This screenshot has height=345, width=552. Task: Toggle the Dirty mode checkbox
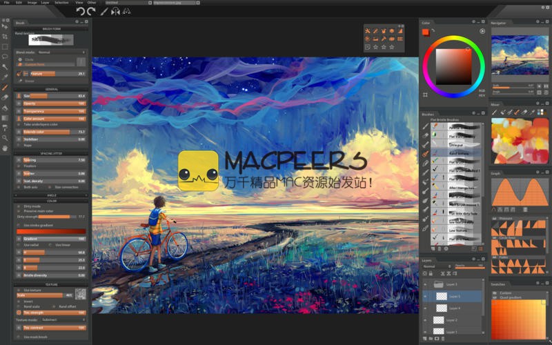(20, 206)
